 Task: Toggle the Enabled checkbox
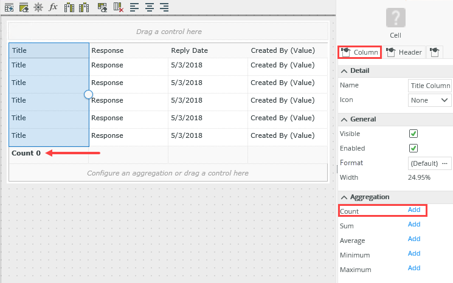413,148
